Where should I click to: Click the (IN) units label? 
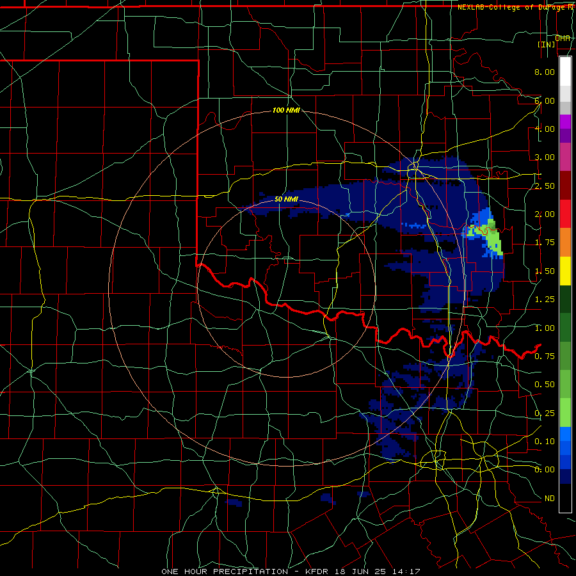coord(547,44)
